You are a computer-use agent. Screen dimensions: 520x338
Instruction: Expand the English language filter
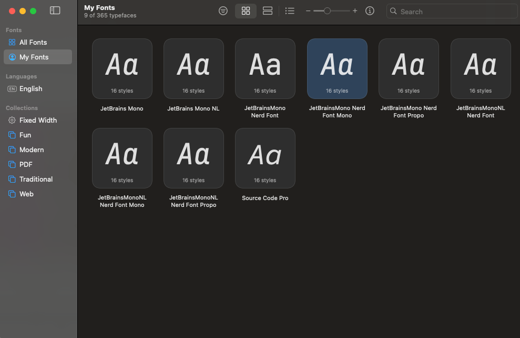30,88
